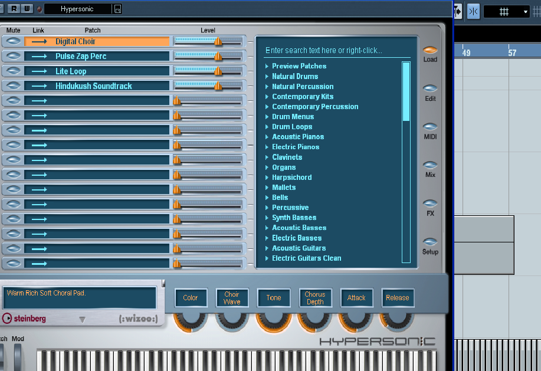Select Synth Basses in the patch browser
Screen dimensions: 541x371
click(x=294, y=218)
